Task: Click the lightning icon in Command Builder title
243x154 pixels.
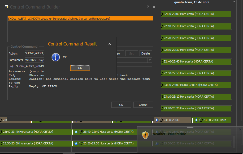Action: tap(7, 7)
